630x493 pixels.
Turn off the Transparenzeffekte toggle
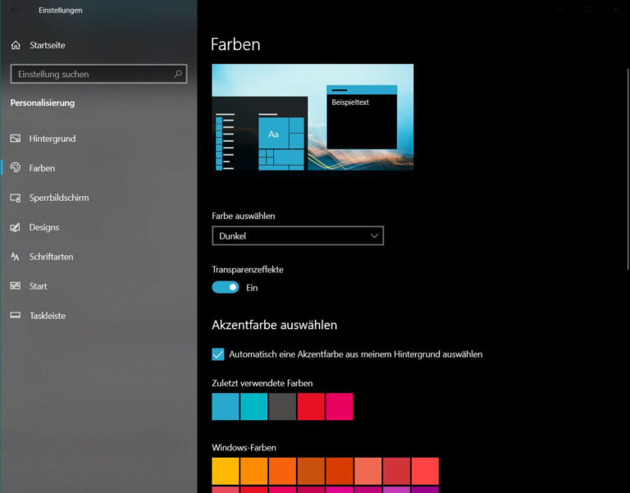coord(226,287)
